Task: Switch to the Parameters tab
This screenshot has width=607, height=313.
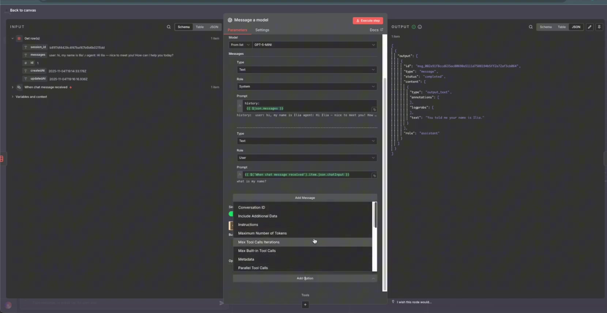Action: pyautogui.click(x=237, y=30)
